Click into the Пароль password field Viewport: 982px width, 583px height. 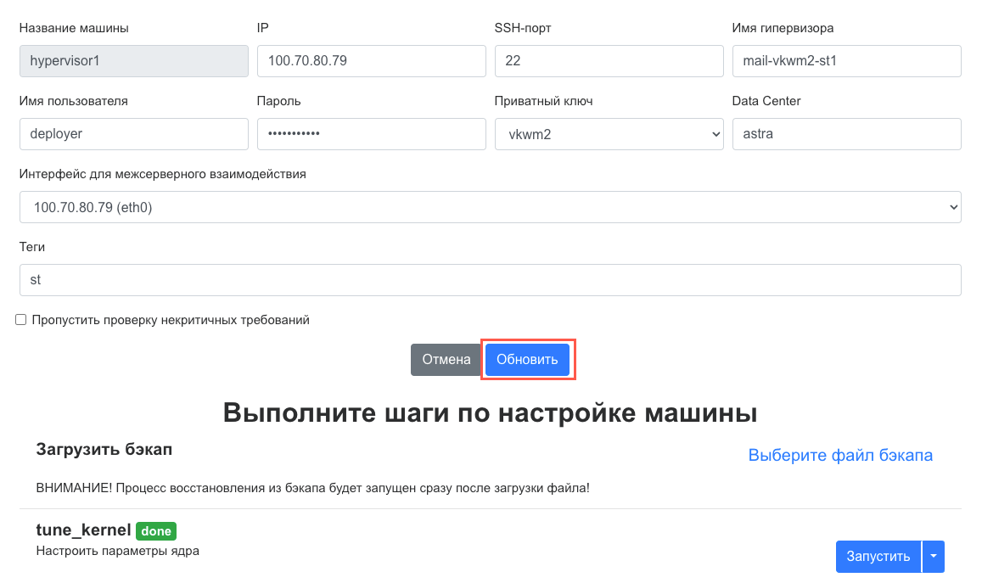(371, 134)
